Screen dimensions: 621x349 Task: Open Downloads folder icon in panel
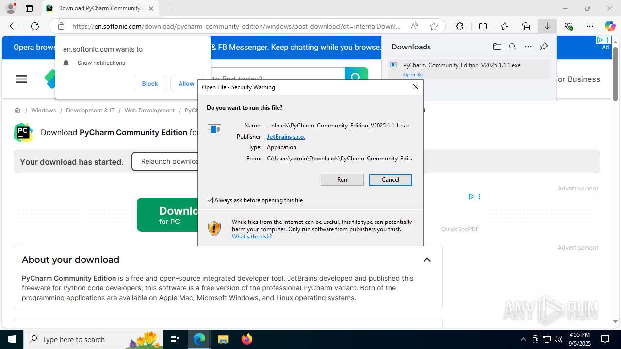click(497, 47)
